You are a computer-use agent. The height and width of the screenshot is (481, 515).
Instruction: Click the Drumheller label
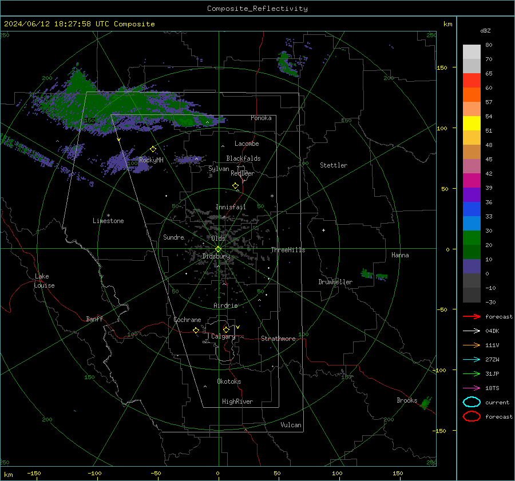tap(335, 282)
